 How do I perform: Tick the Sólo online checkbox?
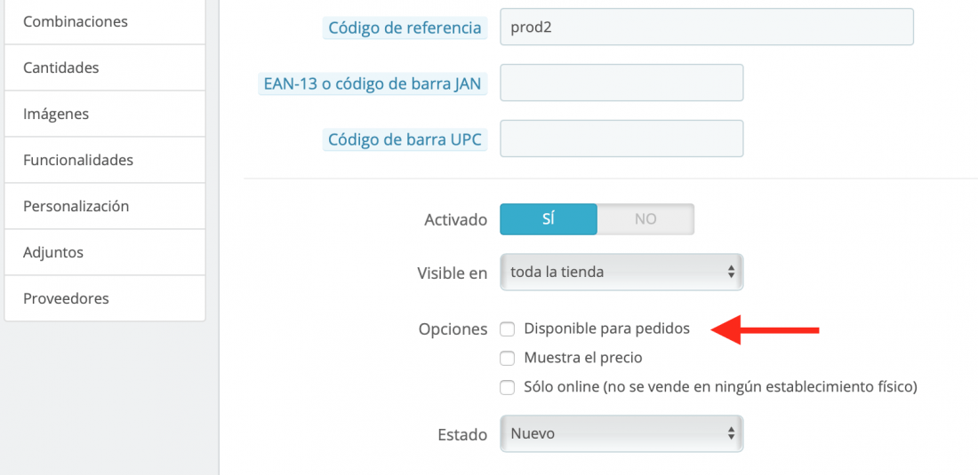[x=508, y=387]
